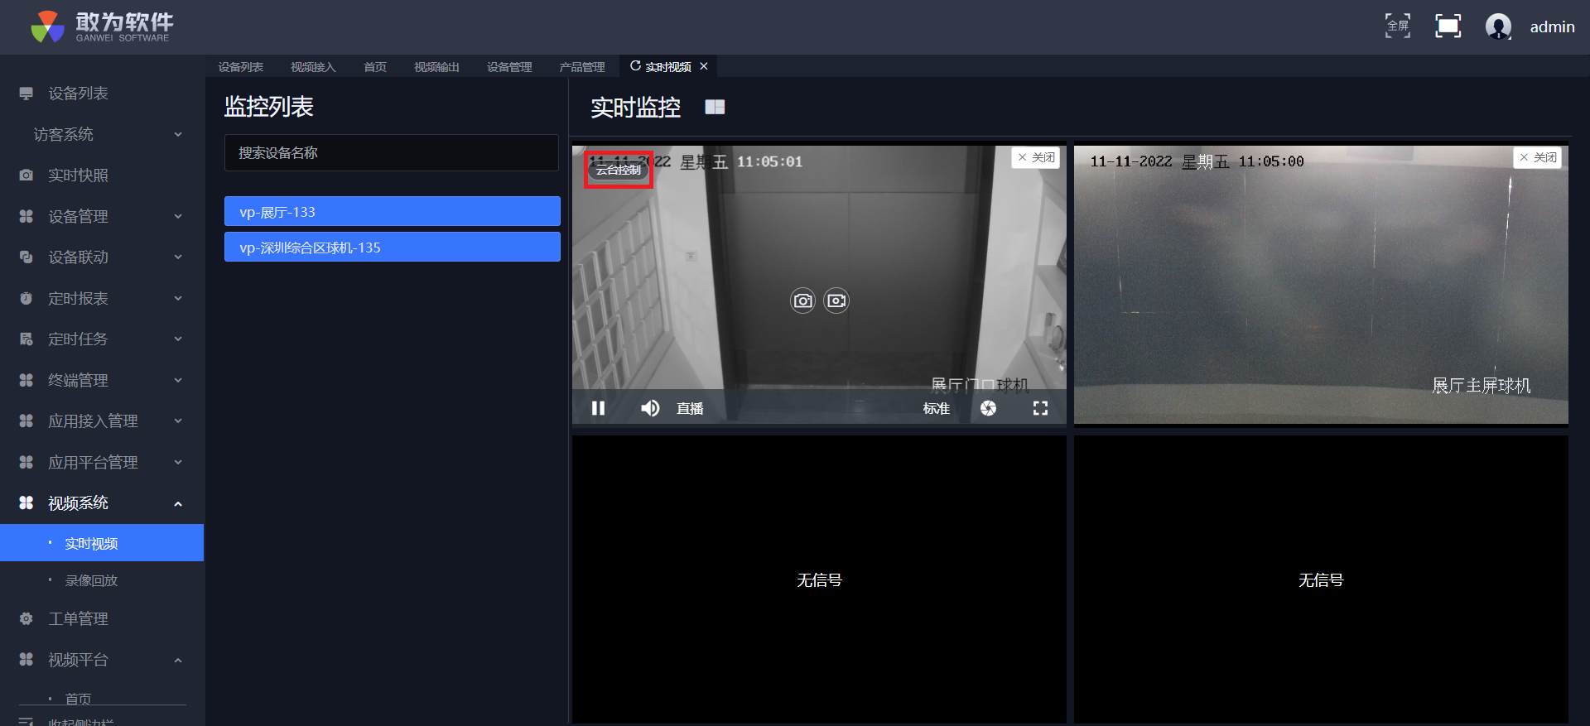Click the icon beside 设备联动
This screenshot has height=726, width=1590.
click(x=26, y=257)
